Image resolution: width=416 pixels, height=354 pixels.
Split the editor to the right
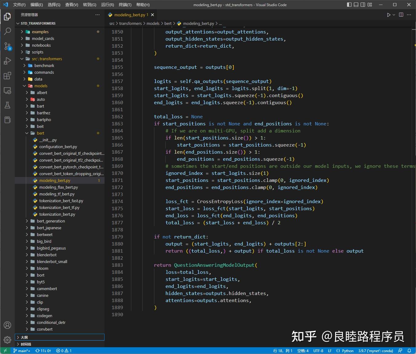(x=401, y=15)
